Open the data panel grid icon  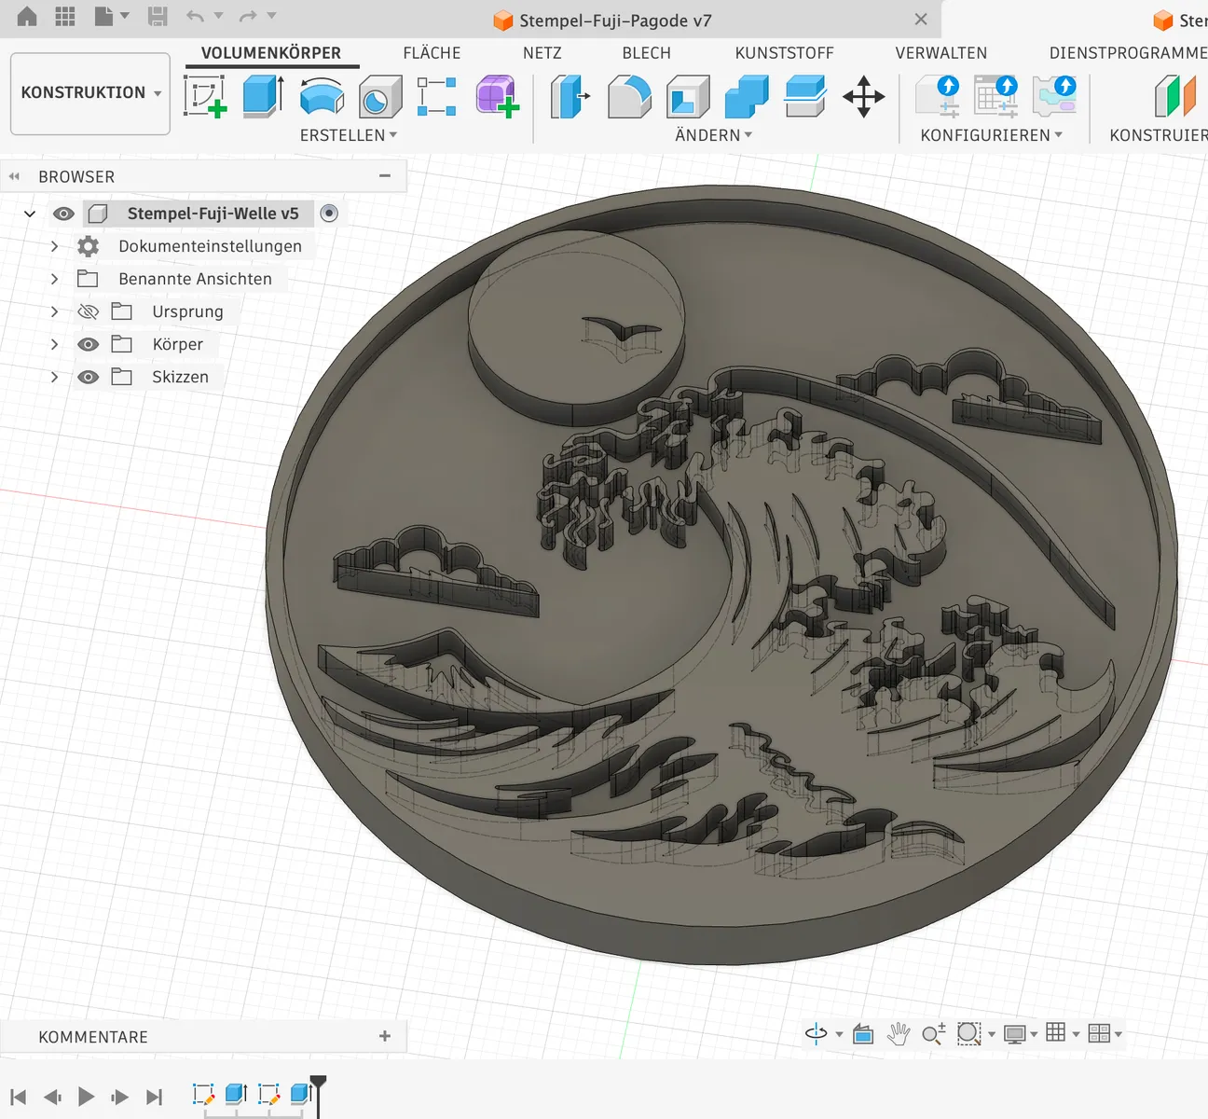(65, 17)
